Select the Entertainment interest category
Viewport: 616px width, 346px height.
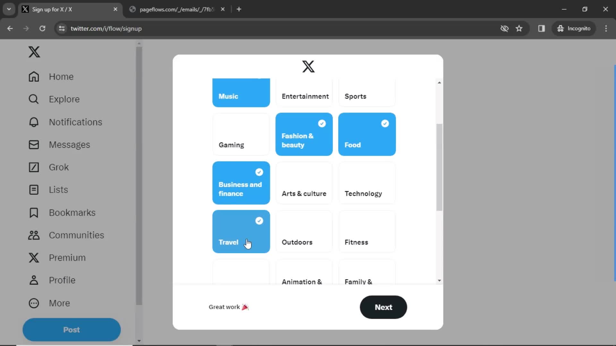304,92
